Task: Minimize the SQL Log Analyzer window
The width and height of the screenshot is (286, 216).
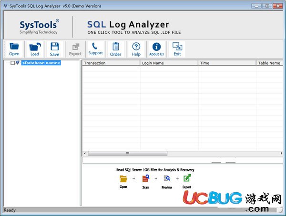Action: click(256, 6)
